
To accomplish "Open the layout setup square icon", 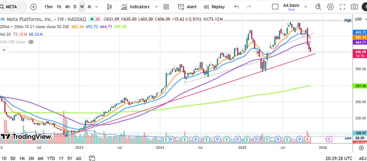I will [x=275, y=7].
